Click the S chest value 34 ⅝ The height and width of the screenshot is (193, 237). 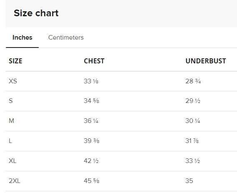[x=91, y=101]
